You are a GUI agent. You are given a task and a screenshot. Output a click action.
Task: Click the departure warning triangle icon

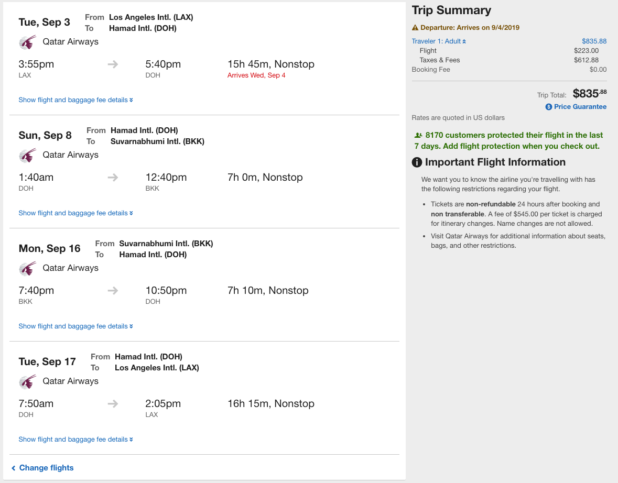[415, 28]
